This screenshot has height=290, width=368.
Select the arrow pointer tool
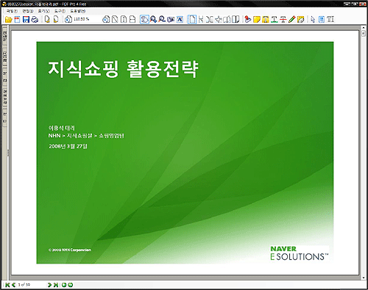[x=313, y=19]
